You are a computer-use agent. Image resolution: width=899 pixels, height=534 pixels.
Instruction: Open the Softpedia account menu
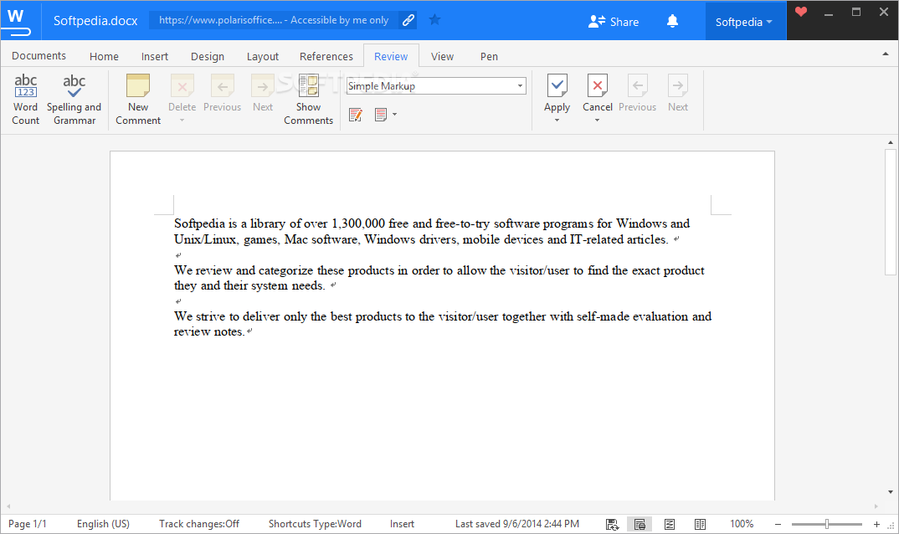744,22
